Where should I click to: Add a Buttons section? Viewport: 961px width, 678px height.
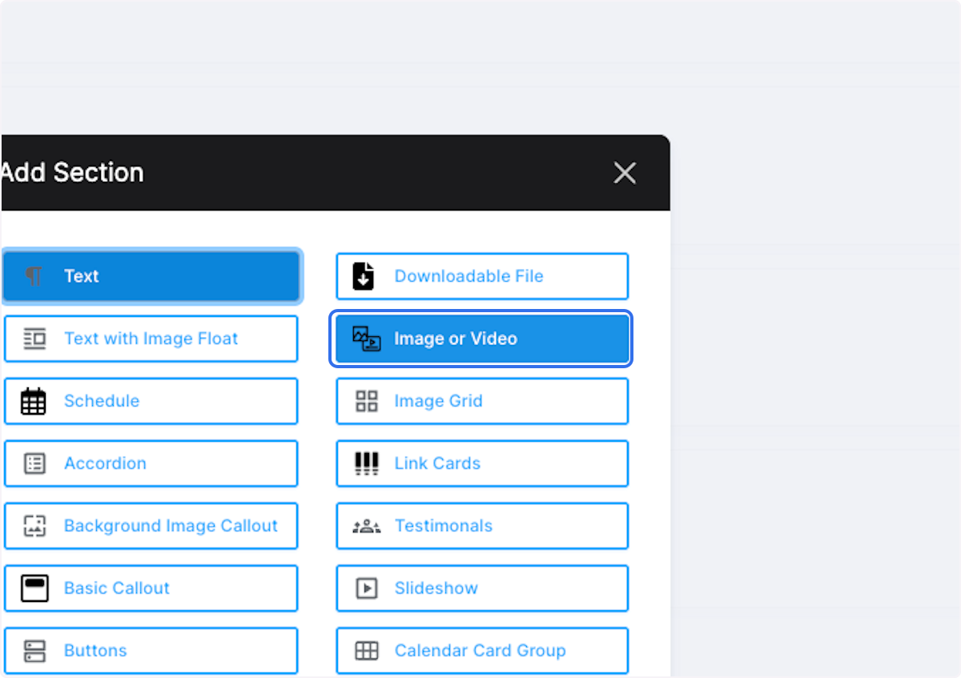point(151,651)
